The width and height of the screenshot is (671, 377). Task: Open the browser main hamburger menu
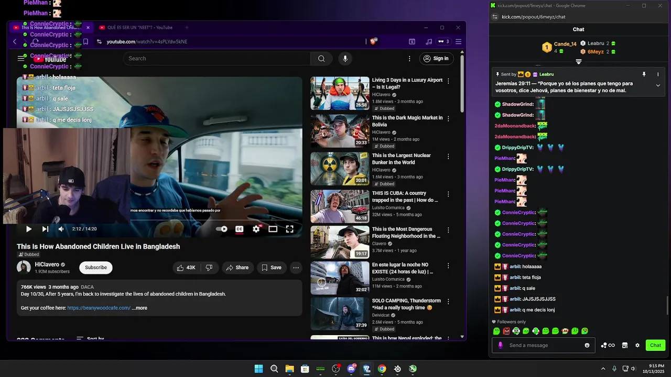(x=459, y=41)
